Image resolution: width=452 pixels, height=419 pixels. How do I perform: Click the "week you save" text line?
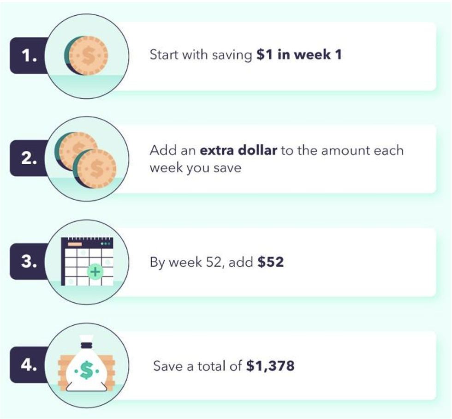(x=196, y=168)
